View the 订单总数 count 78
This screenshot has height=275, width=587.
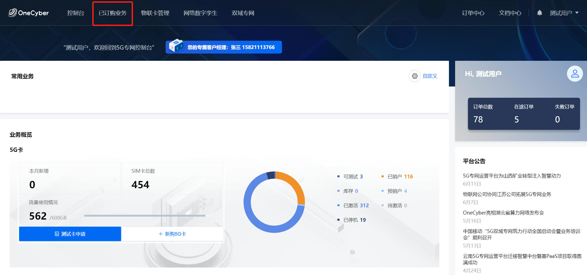[478, 119]
